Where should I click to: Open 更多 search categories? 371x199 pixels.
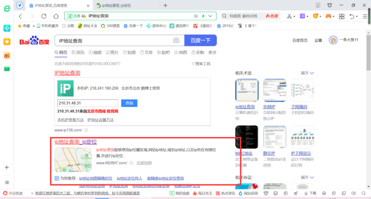(212, 53)
